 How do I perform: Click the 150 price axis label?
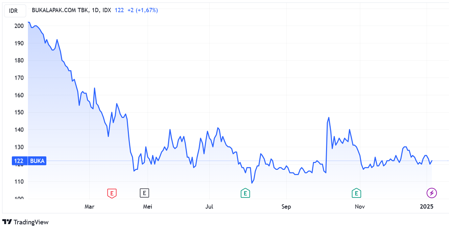pyautogui.click(x=19, y=112)
